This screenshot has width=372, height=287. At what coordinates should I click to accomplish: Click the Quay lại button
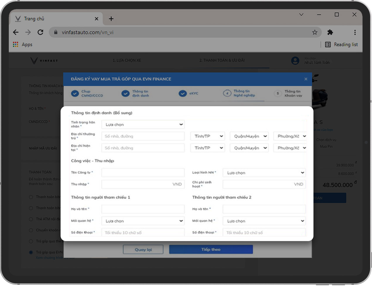143,250
